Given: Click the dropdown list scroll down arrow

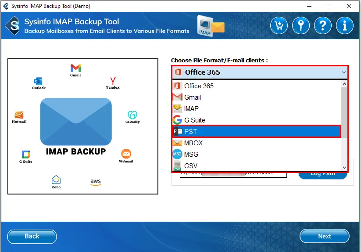Looking at the screenshot, I should tap(344, 168).
